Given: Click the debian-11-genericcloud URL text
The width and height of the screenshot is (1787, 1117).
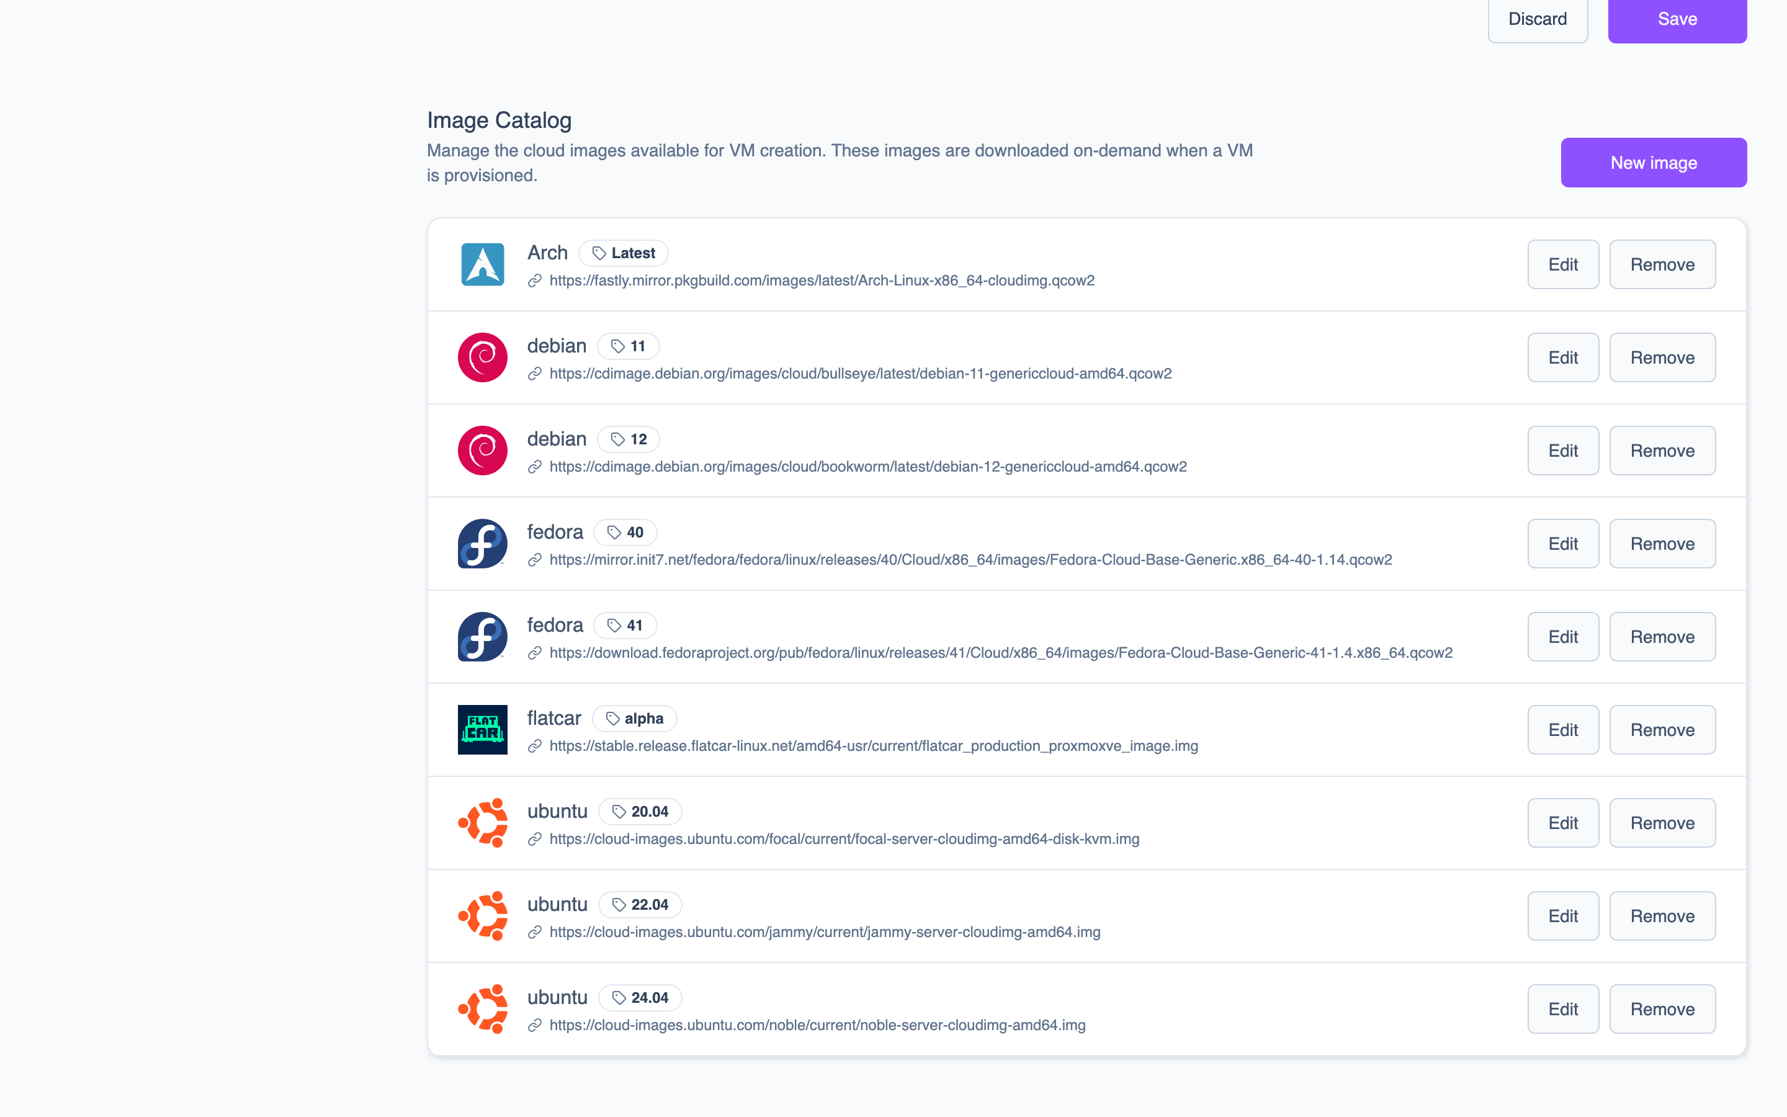Looking at the screenshot, I should 860,374.
